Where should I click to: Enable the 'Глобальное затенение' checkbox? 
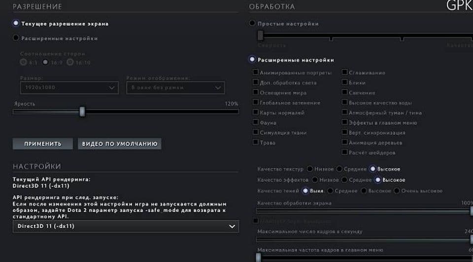(x=256, y=103)
